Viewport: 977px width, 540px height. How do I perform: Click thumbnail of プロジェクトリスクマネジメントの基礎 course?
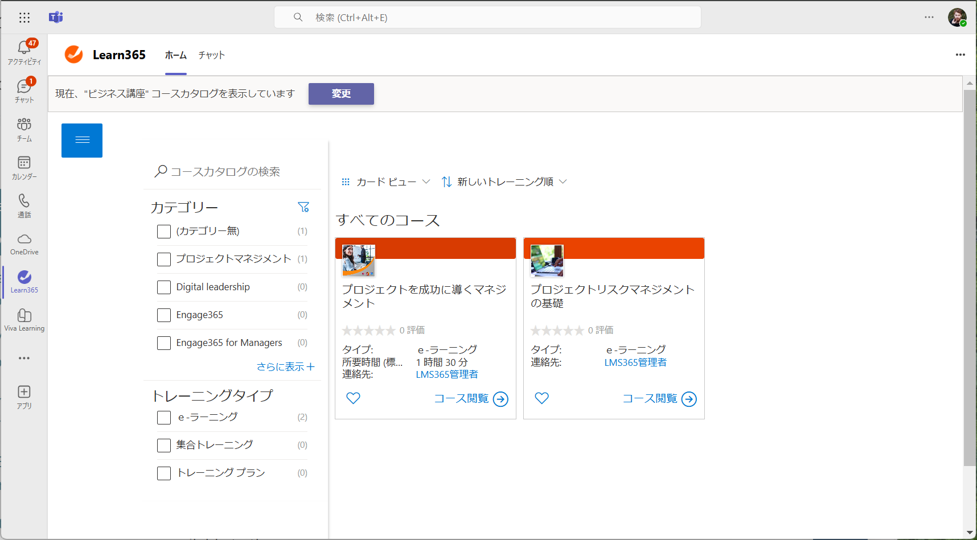point(547,261)
